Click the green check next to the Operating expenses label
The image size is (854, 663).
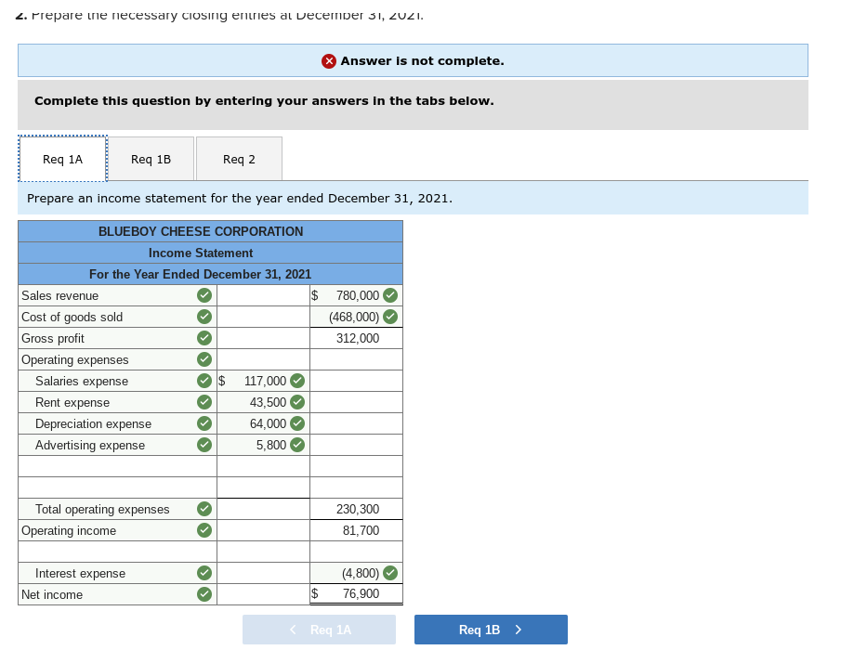point(204,359)
